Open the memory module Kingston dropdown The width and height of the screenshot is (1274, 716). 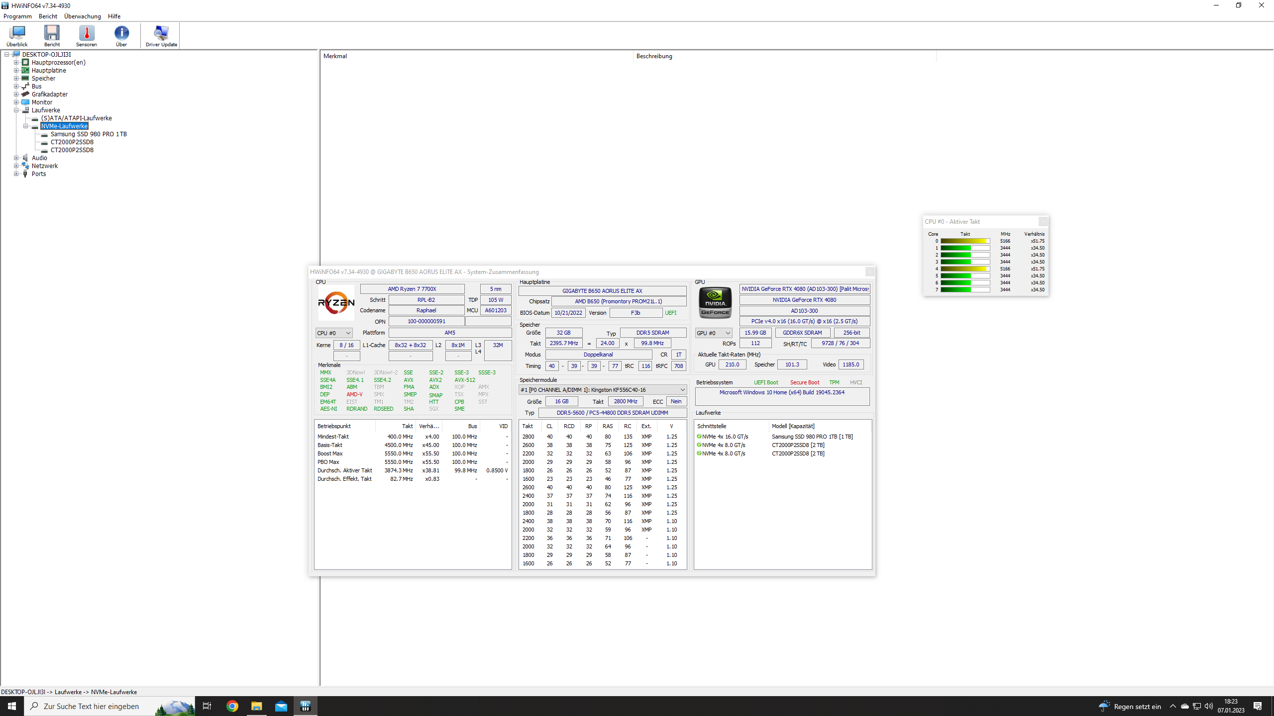pyautogui.click(x=602, y=390)
